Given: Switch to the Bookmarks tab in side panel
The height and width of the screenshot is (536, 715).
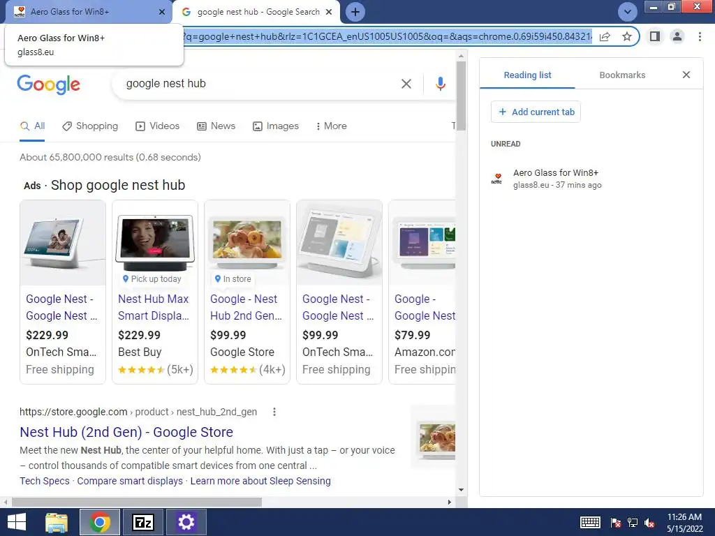Looking at the screenshot, I should point(622,75).
